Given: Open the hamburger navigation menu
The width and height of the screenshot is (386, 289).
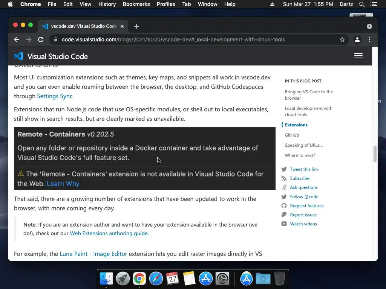Looking at the screenshot, I should [358, 56].
